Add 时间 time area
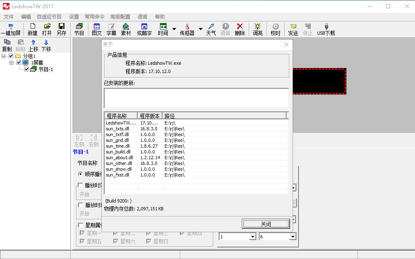 [163, 29]
